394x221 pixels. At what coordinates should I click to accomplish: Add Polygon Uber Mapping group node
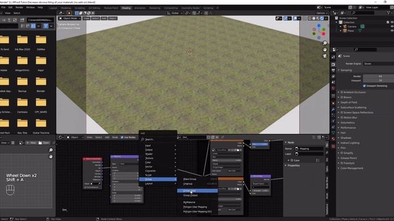[x=198, y=207]
